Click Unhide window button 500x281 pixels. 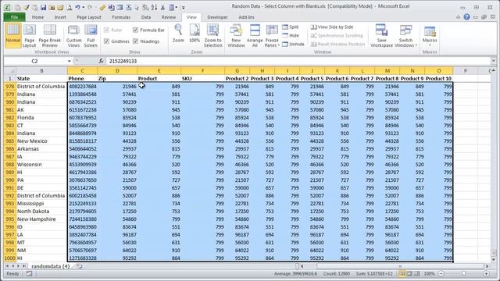[x=294, y=44]
